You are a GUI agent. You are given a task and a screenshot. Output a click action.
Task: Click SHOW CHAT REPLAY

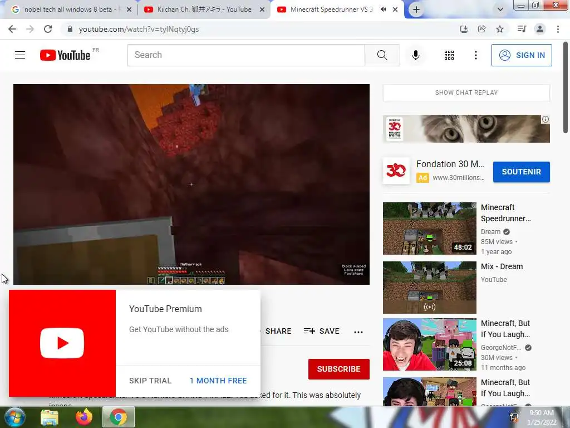coord(466,93)
